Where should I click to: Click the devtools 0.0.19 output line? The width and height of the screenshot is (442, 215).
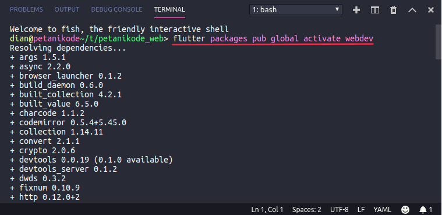pos(91,160)
